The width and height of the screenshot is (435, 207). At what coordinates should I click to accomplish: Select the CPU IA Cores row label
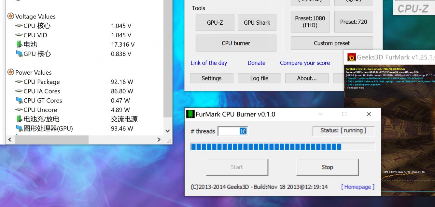click(42, 91)
